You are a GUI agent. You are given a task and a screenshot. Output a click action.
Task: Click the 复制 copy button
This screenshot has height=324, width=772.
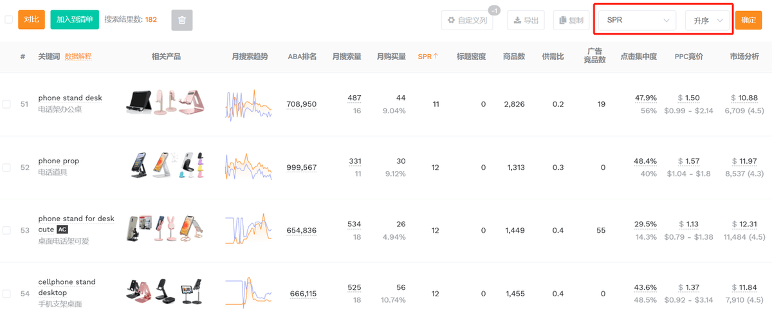point(571,20)
